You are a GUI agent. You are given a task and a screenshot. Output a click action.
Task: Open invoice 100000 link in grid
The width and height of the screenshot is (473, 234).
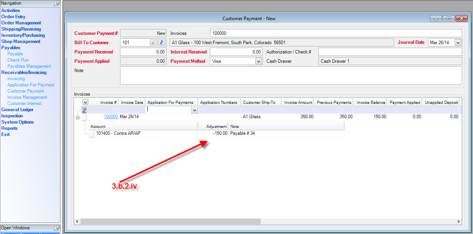click(x=111, y=117)
